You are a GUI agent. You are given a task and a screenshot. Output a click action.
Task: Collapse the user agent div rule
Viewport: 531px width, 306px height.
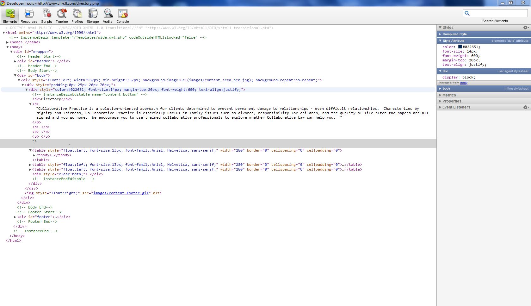pyautogui.click(x=440, y=71)
